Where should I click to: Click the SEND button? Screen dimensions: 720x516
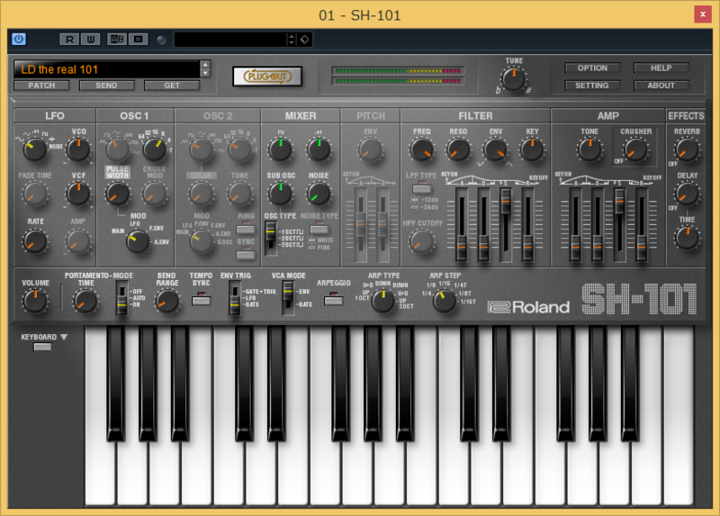click(106, 86)
